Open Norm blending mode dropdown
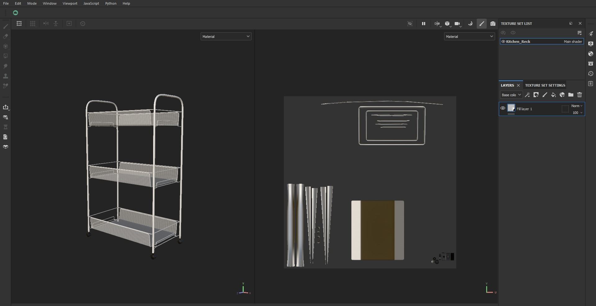This screenshot has height=306, width=596. tap(577, 106)
